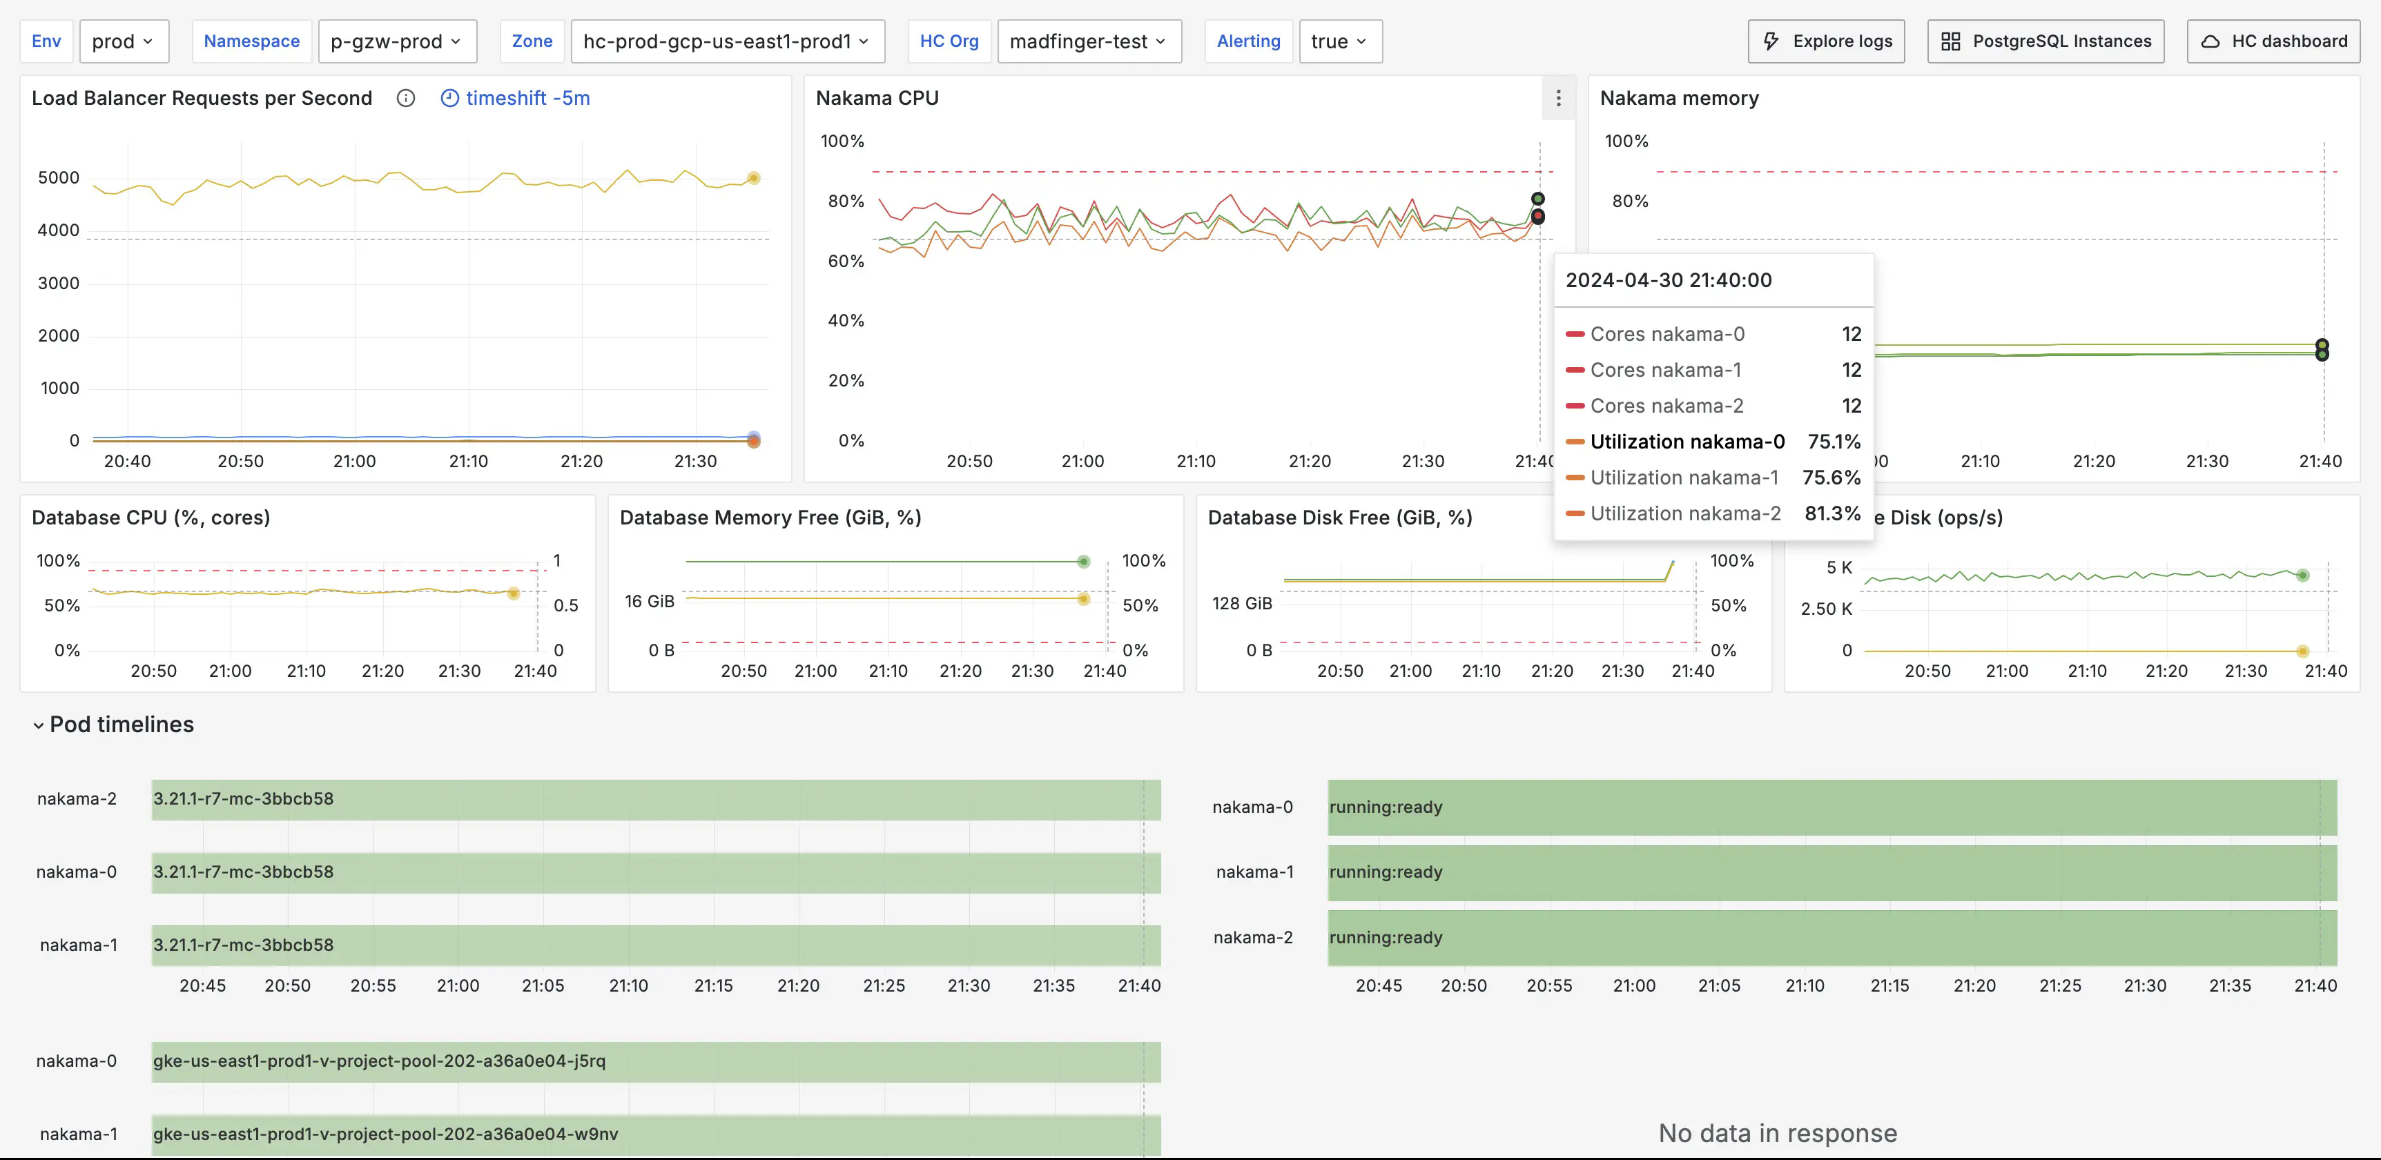The image size is (2381, 1160).
Task: Open the Zone hc-prod-gcp-us-east1-prod1 dropdown
Action: click(728, 41)
